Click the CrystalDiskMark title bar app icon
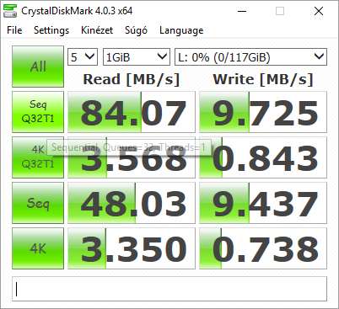Screen dimensions: 339x309 (x=10, y=11)
